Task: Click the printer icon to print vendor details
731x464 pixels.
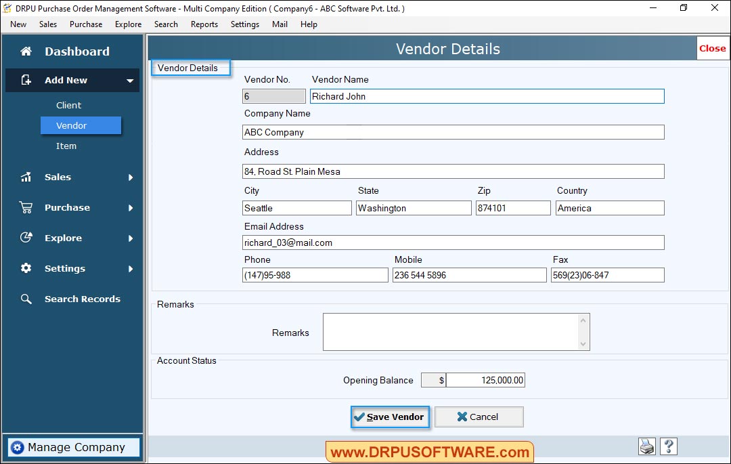Action: (646, 446)
